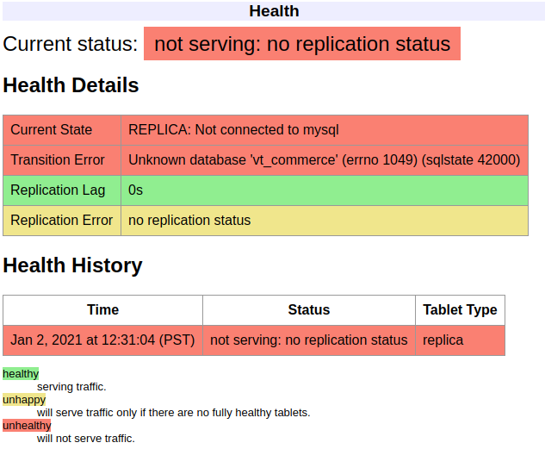Select the Health Details heading
Viewport: 545px width, 449px height.
pos(71,85)
